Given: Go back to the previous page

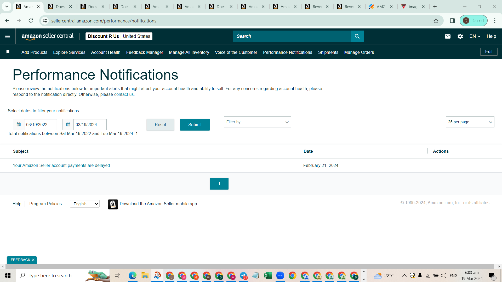Looking at the screenshot, I should point(7,21).
